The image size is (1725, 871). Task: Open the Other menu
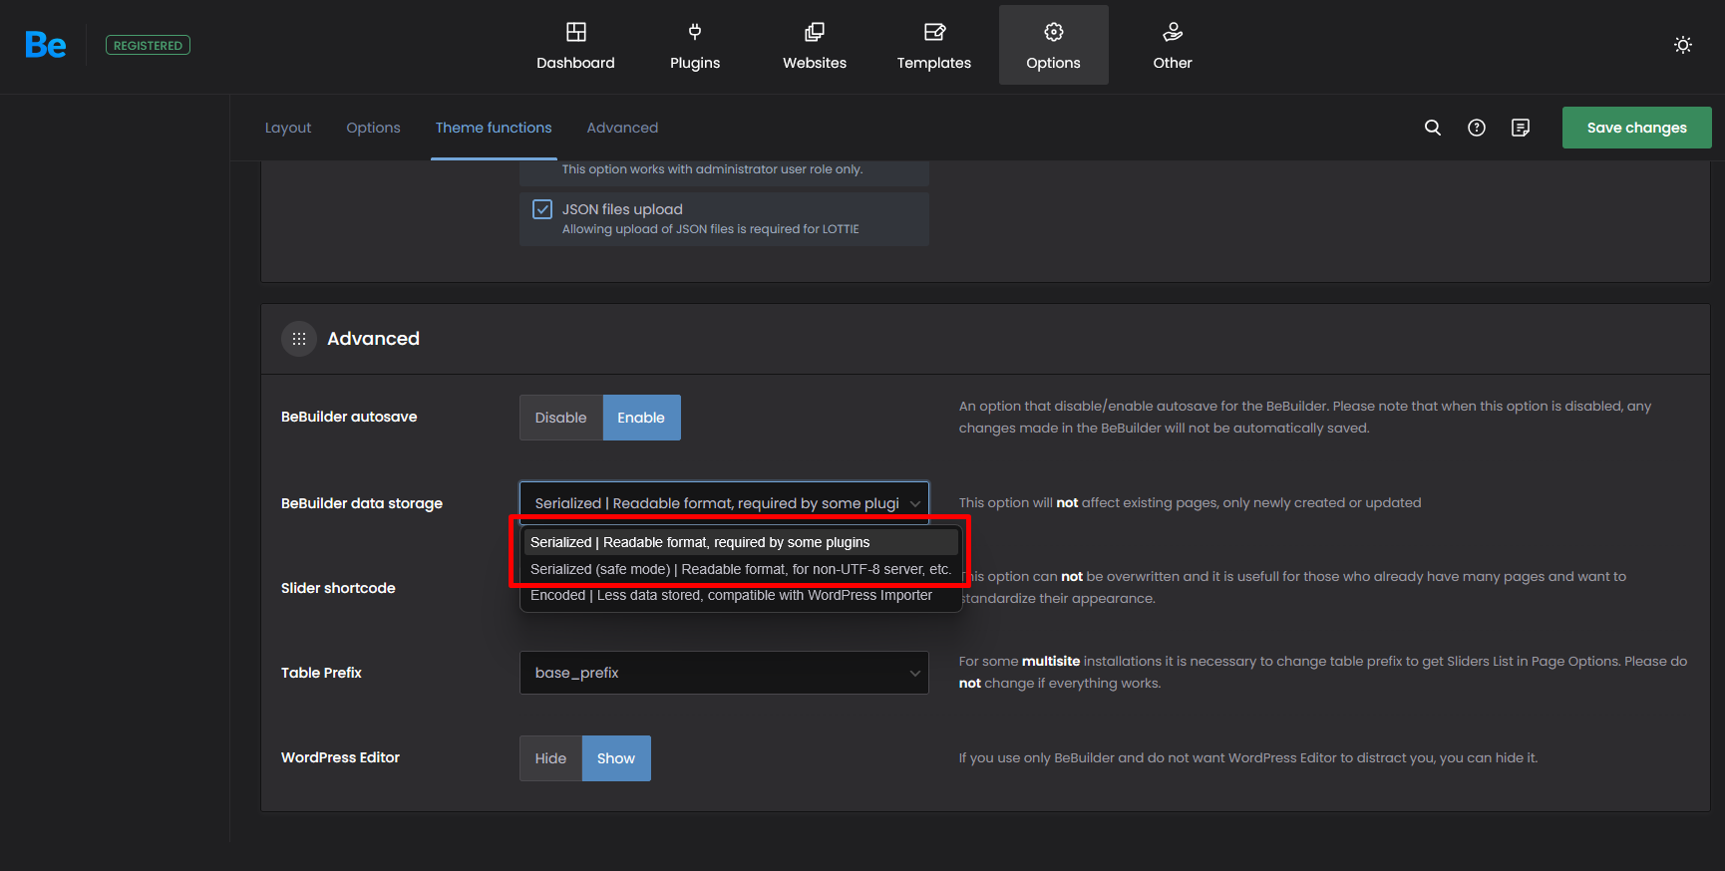(x=1173, y=46)
